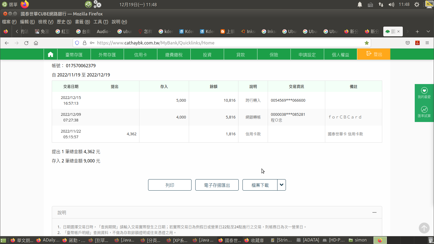The width and height of the screenshot is (434, 244).
Task: Open the 選單 system menu
Action: (x=10, y=4)
